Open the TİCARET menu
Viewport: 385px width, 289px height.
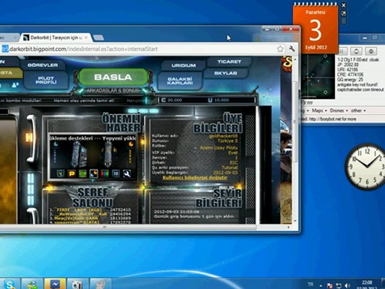229,62
